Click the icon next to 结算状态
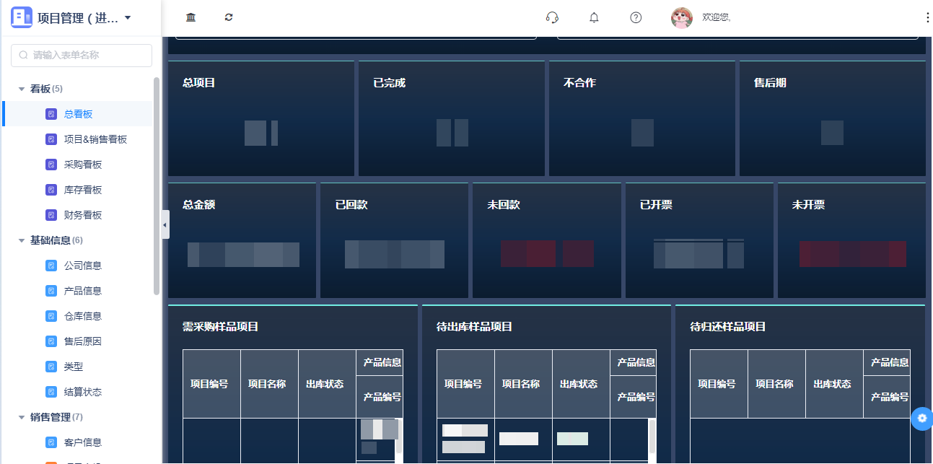The width and height of the screenshot is (933, 464). click(x=51, y=392)
